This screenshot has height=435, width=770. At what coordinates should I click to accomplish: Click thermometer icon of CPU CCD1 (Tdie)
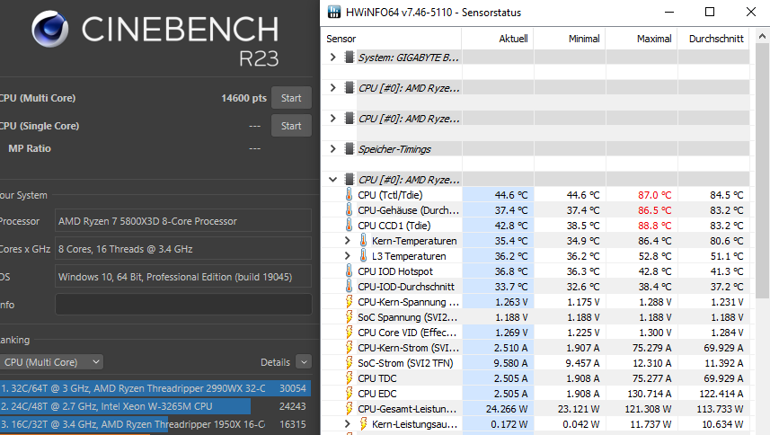[350, 226]
